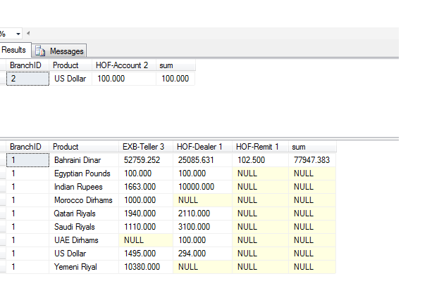Click the 10000.000 cell
Screen dimensions: 439x295
point(202,187)
